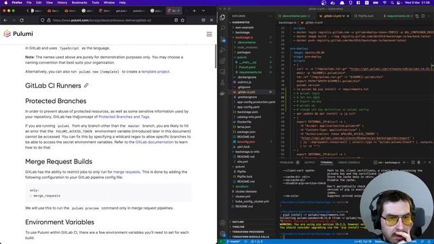Follow the template project link

[155, 72]
